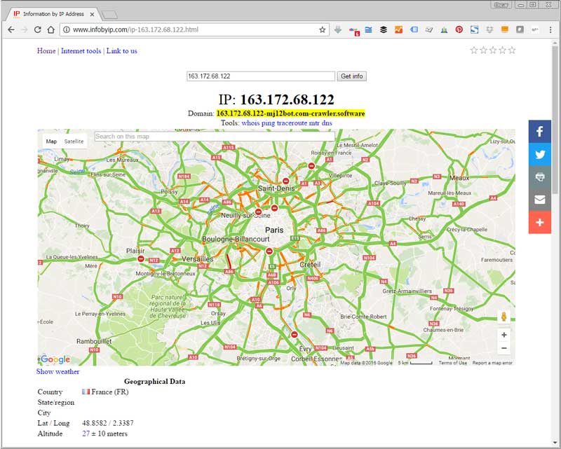Open the Link to us page
This screenshot has width=561, height=449.
[121, 50]
